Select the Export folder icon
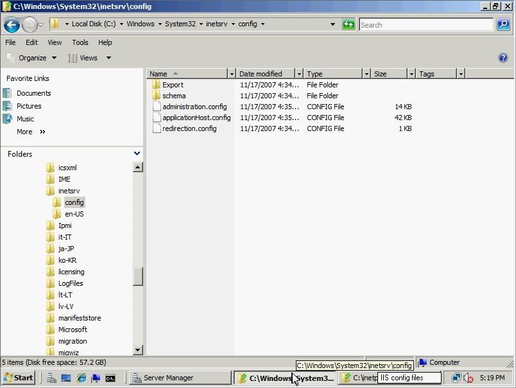Viewport: 516px width, 388px height. [157, 85]
